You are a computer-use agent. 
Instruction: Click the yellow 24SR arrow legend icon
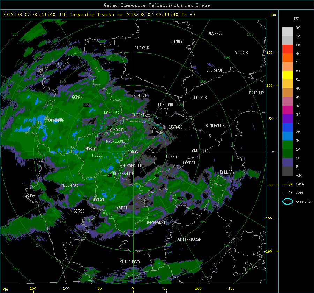(287, 184)
